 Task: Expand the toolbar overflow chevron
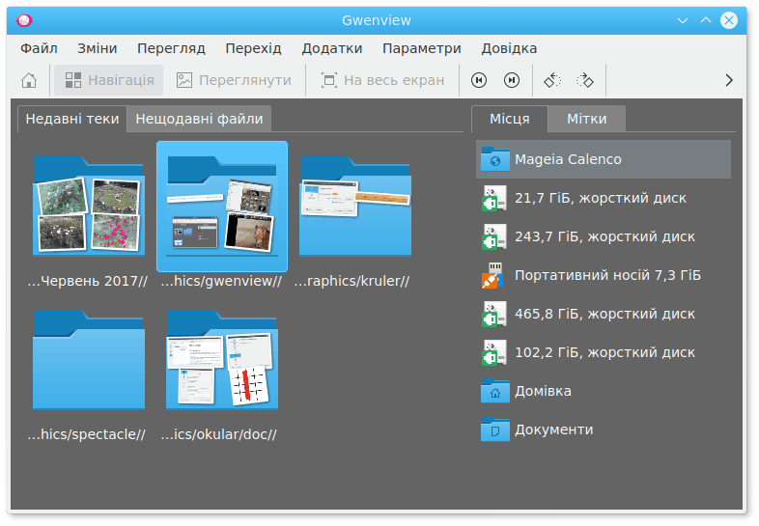pyautogui.click(x=729, y=80)
